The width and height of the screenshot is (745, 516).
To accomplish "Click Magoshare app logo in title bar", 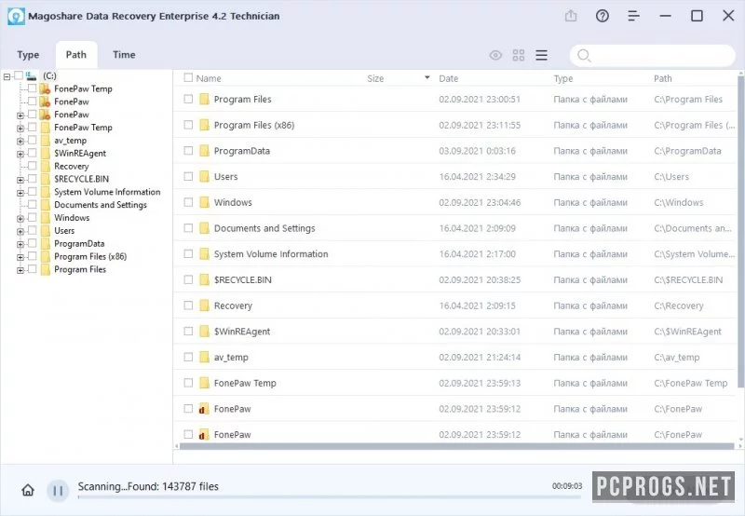I will click(x=16, y=16).
